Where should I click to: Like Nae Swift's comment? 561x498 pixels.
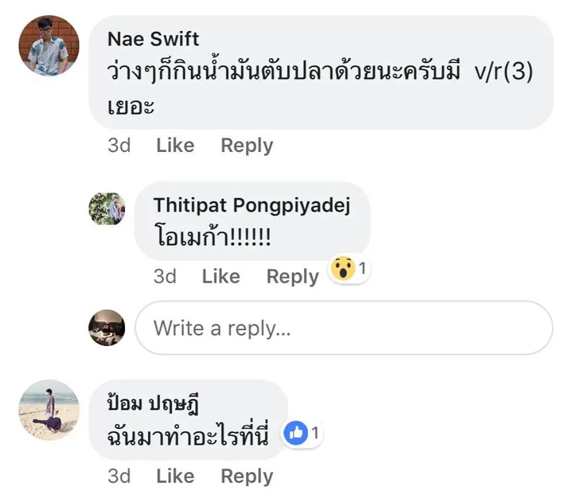tap(175, 145)
